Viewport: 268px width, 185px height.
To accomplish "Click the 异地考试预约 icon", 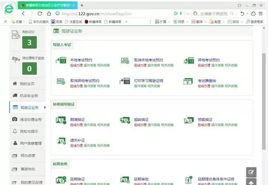I will [189, 60].
